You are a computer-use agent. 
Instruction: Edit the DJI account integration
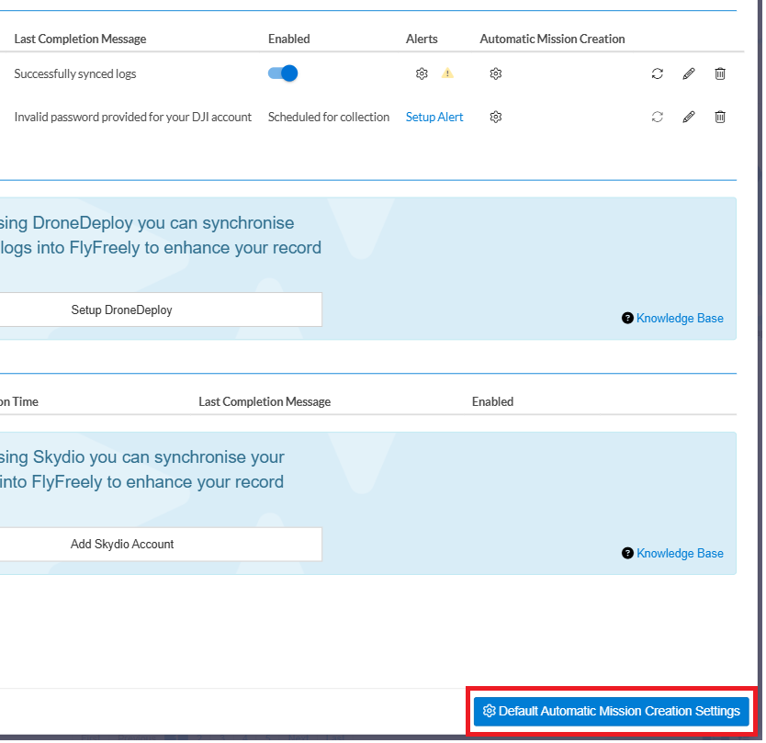[689, 117]
